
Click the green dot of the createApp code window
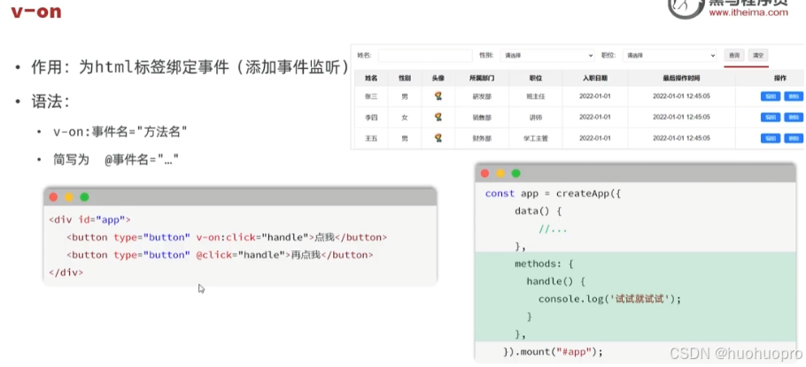515,173
